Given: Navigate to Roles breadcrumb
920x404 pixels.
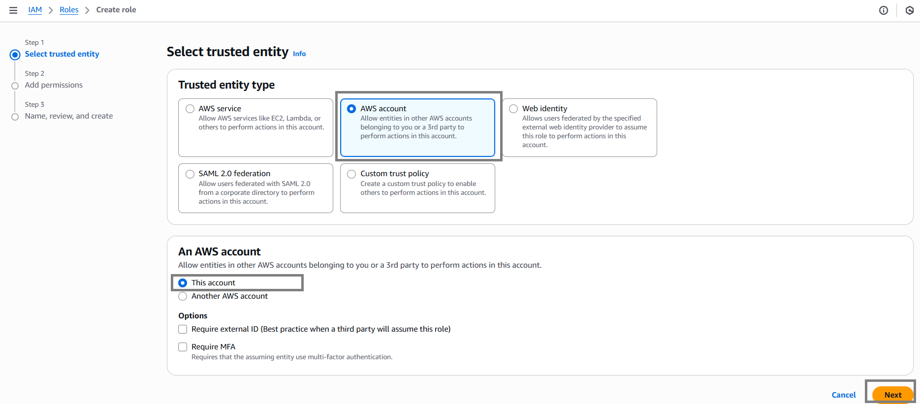Looking at the screenshot, I should click(69, 10).
